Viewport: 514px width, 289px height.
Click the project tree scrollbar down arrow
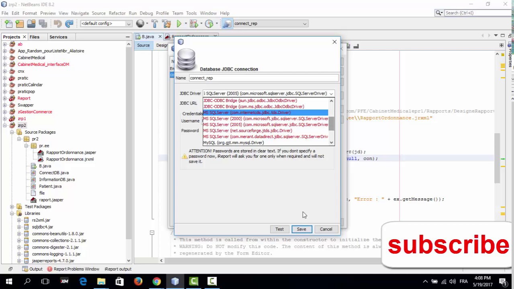129,261
